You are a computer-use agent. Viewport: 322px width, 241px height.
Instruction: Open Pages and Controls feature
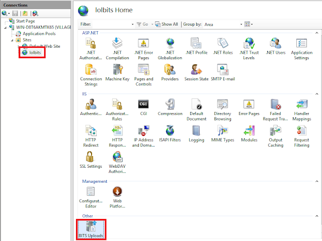pyautogui.click(x=143, y=75)
